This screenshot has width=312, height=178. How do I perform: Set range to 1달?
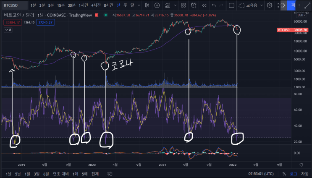coord(27,174)
